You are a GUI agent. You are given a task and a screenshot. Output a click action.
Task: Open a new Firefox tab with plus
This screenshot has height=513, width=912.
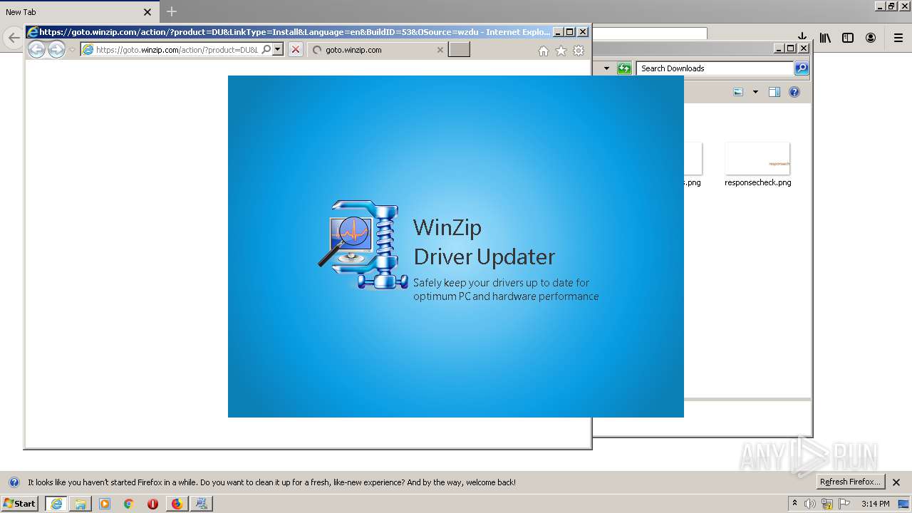tap(172, 11)
